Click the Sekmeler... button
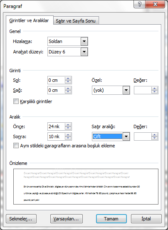The height and width of the screenshot is (230, 168). click(21, 219)
